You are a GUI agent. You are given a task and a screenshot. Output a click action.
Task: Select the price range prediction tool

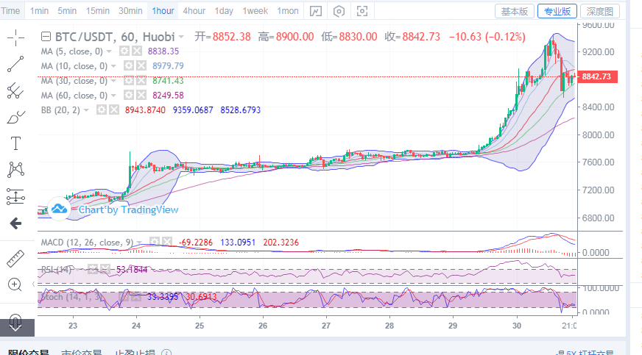pos(15,196)
